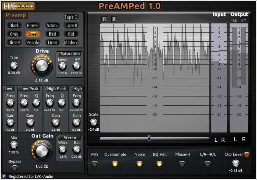Click the High Peak Freq knob

49,103
